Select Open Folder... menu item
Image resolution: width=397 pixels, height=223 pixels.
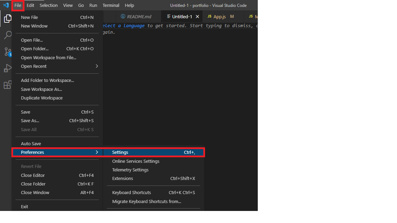[x=34, y=49]
